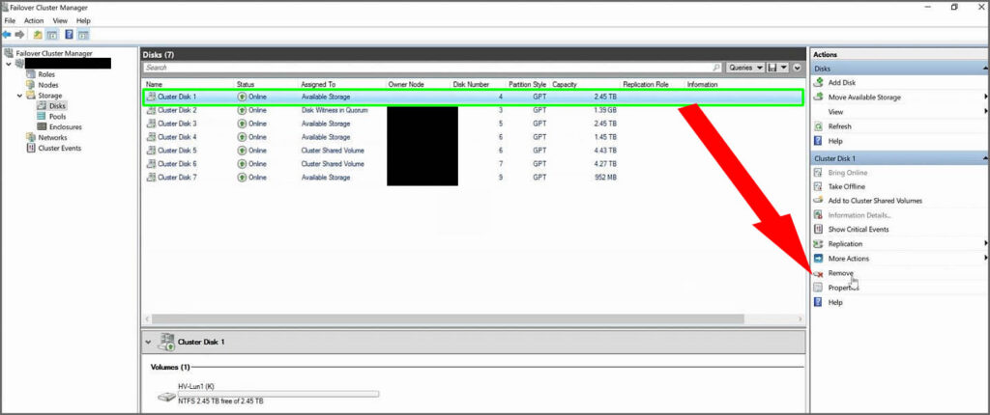This screenshot has height=415, width=990.
Task: Click the save query floppy disk icon
Action: tap(772, 68)
